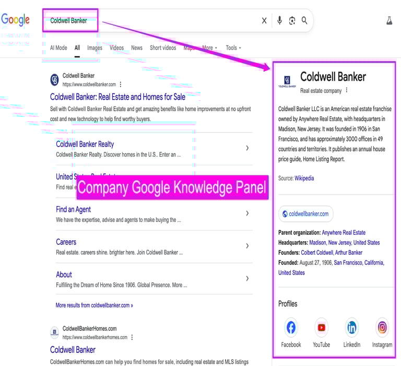
Task: Open the ColdwellBankerHomes.com Coldwell Banker result title
Action: click(73, 350)
